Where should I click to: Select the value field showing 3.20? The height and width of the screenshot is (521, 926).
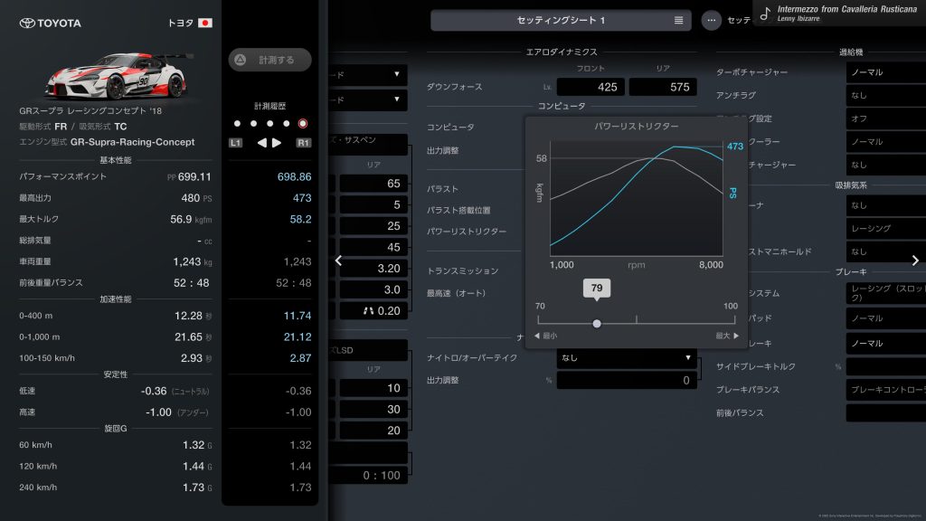click(373, 268)
